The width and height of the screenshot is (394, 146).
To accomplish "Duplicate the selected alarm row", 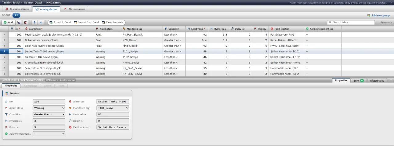I will [x=19, y=22].
